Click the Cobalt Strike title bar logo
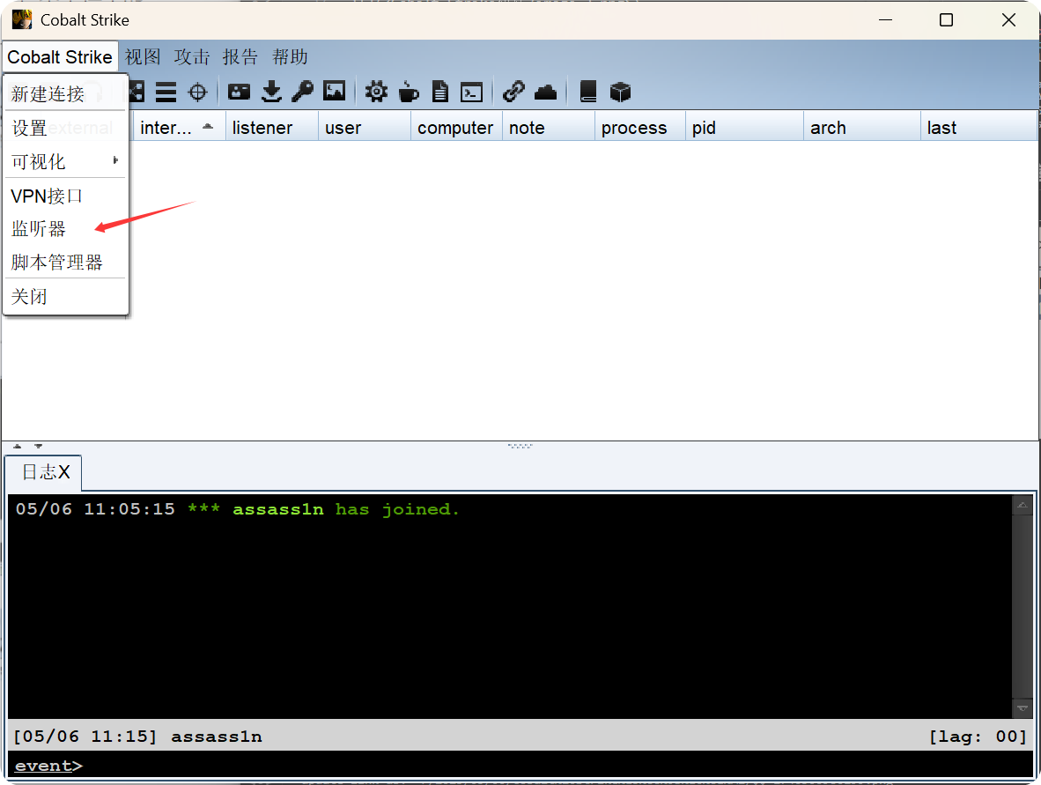 [22, 19]
